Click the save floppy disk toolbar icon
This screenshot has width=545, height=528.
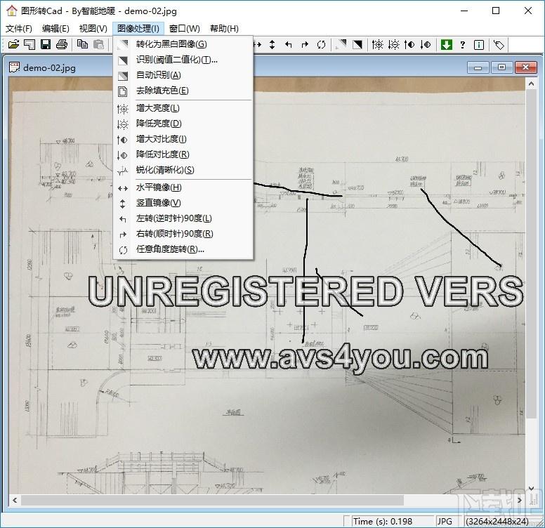46,44
